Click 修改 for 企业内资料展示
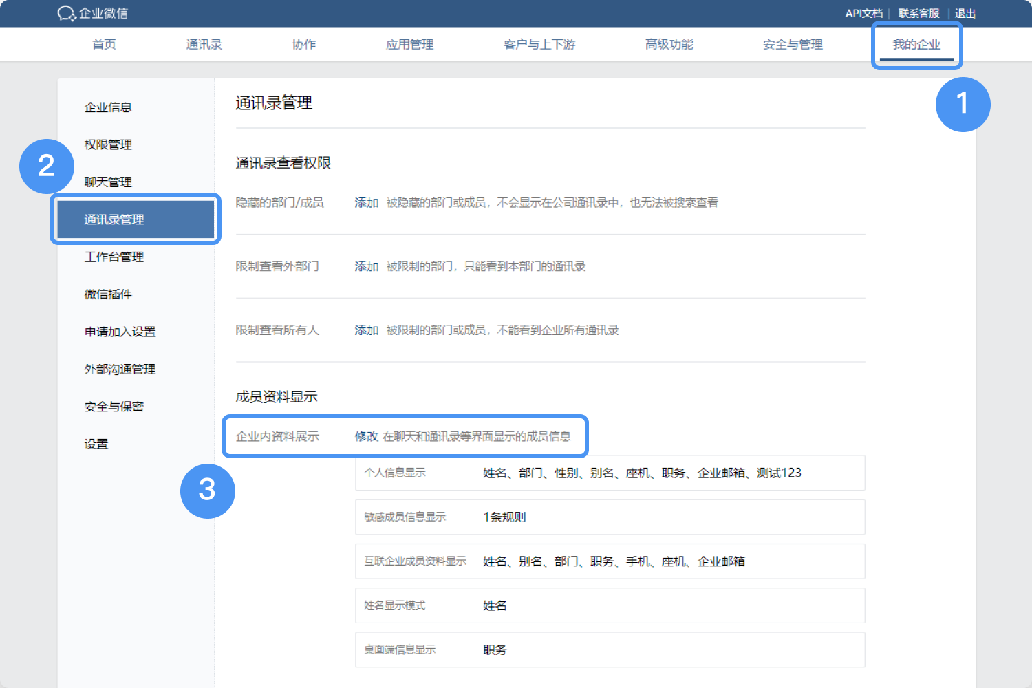The image size is (1032, 688). (367, 436)
